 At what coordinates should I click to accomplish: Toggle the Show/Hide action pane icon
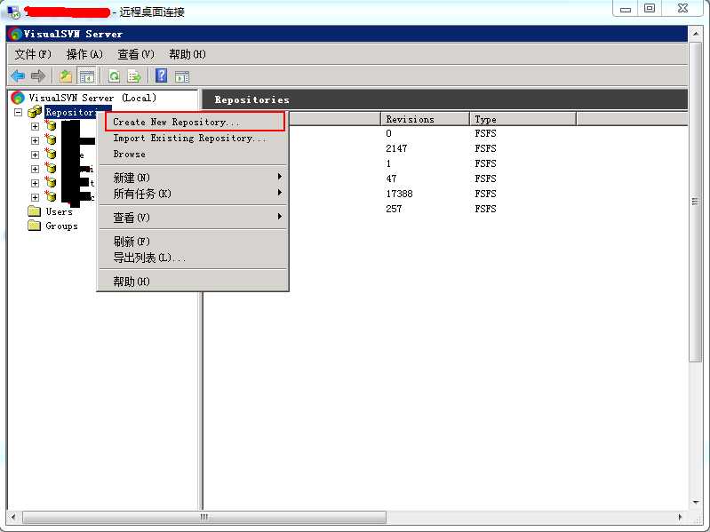pyautogui.click(x=182, y=76)
